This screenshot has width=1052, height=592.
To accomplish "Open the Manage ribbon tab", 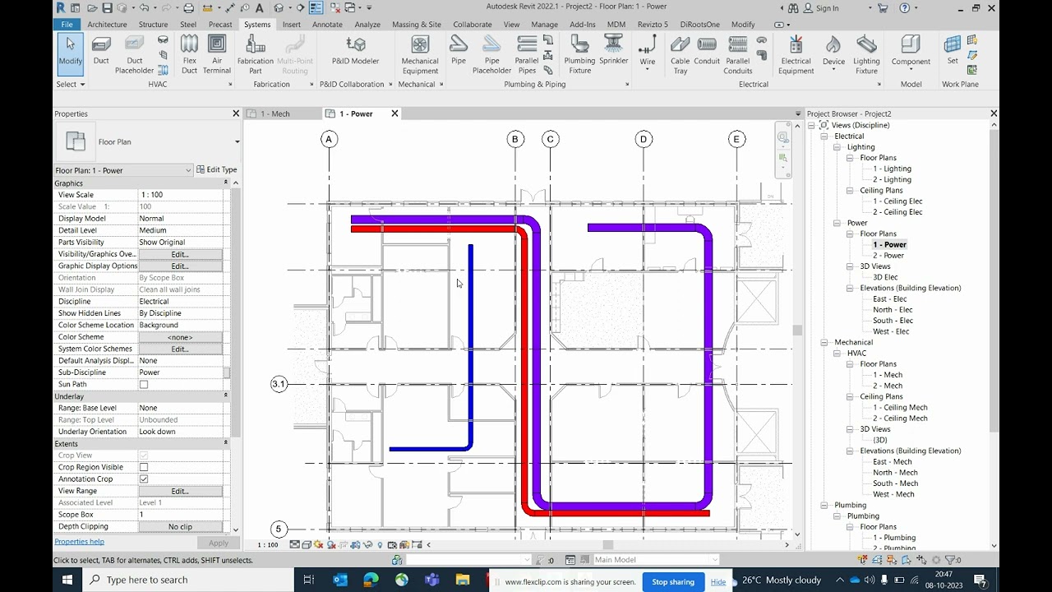I will click(x=544, y=25).
